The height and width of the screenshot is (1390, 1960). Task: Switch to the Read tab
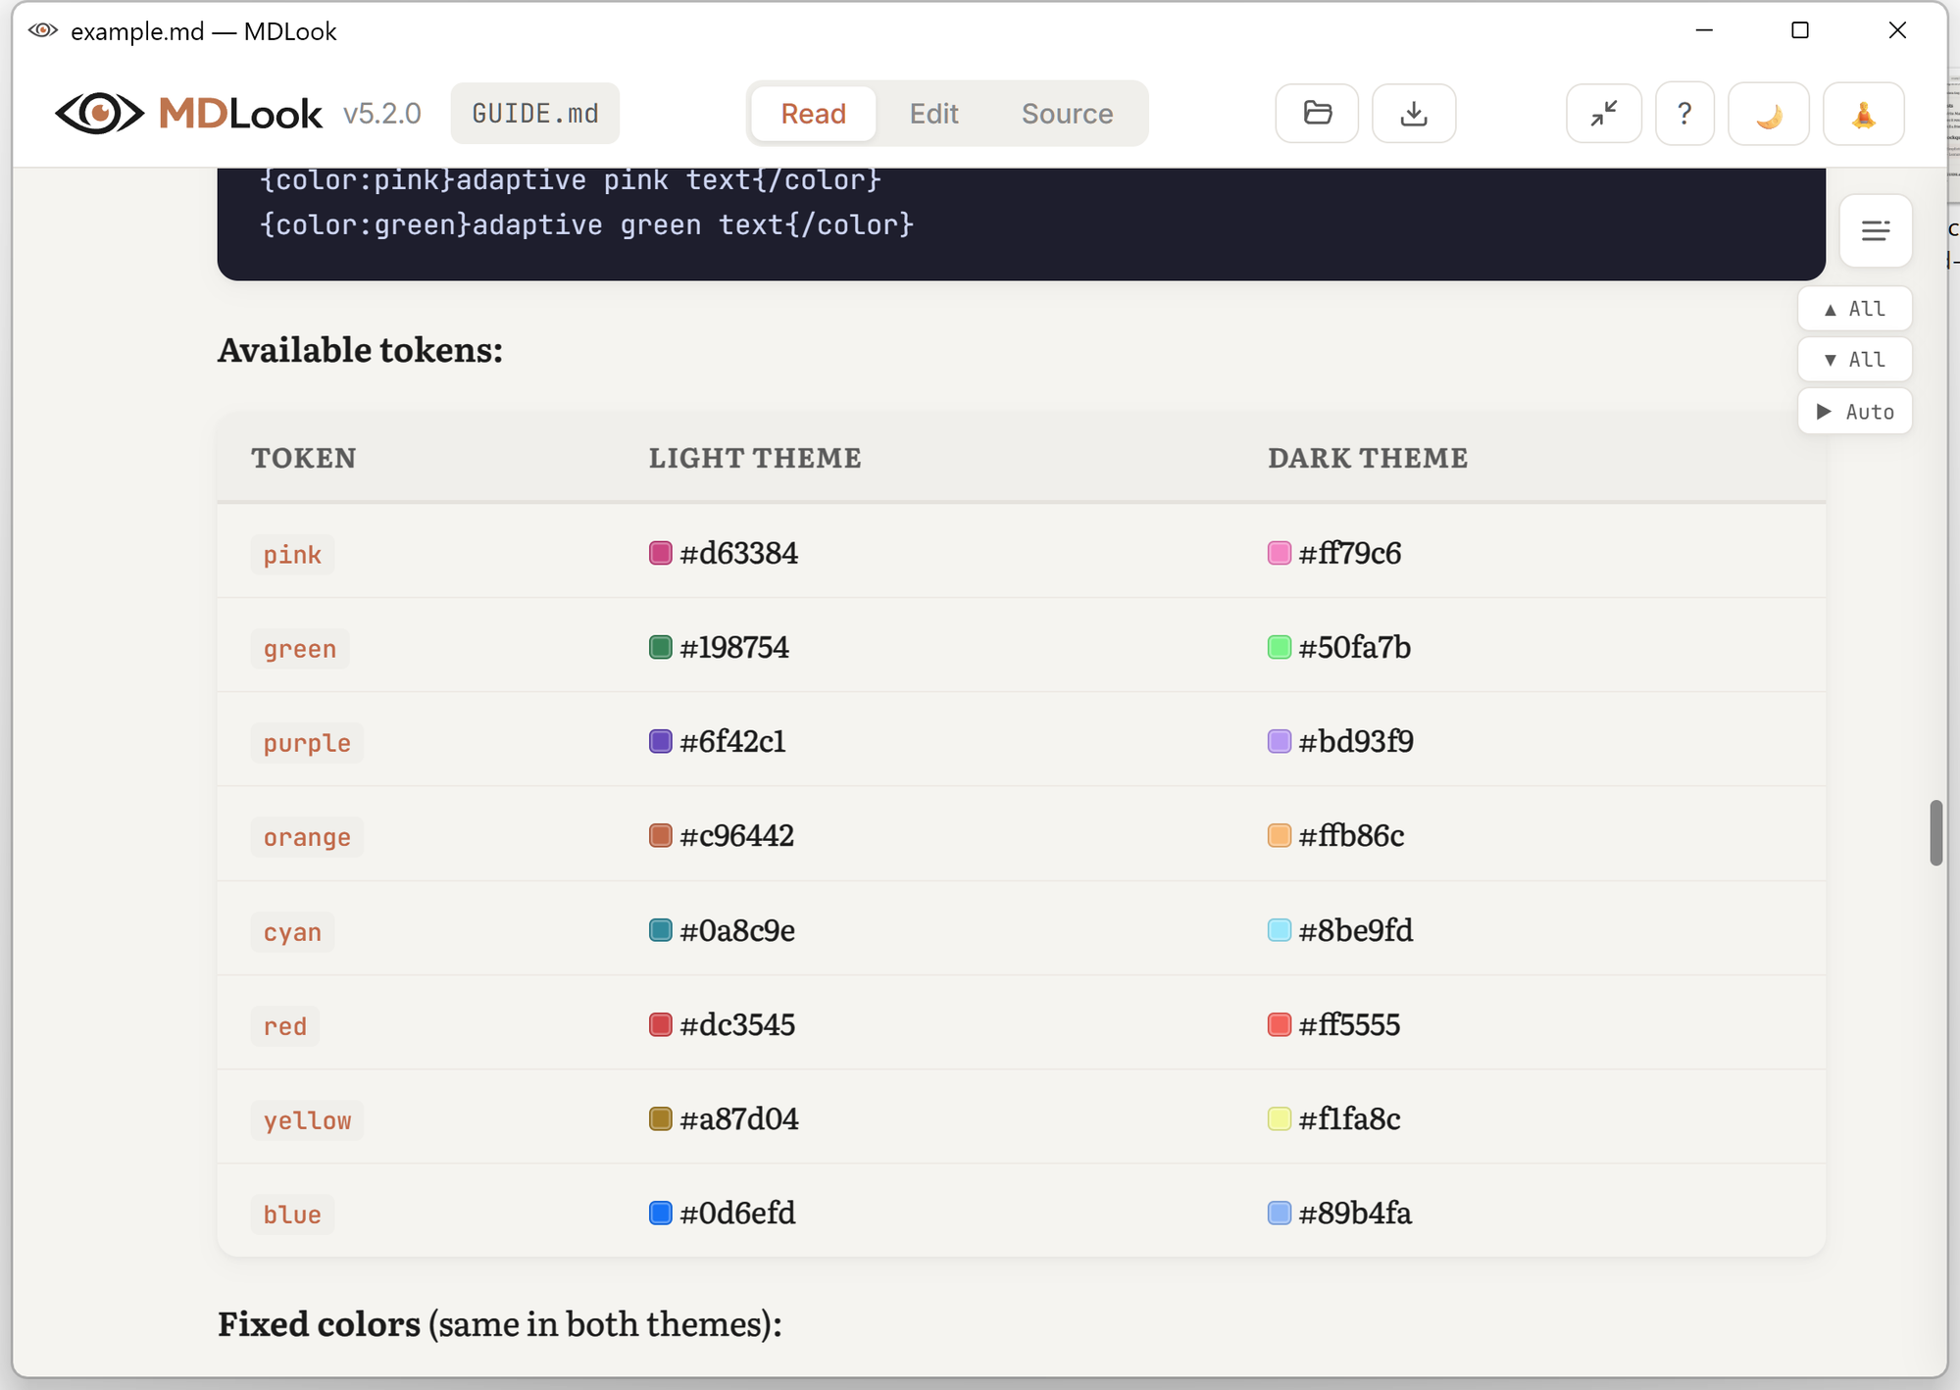point(813,114)
